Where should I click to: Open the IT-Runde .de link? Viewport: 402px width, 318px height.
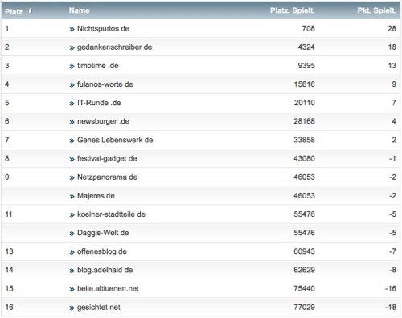click(x=99, y=103)
